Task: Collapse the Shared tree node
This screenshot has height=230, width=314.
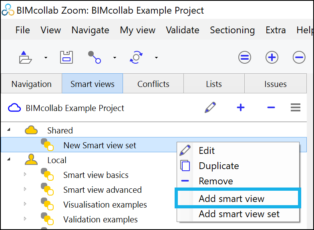Action: pos(9,130)
